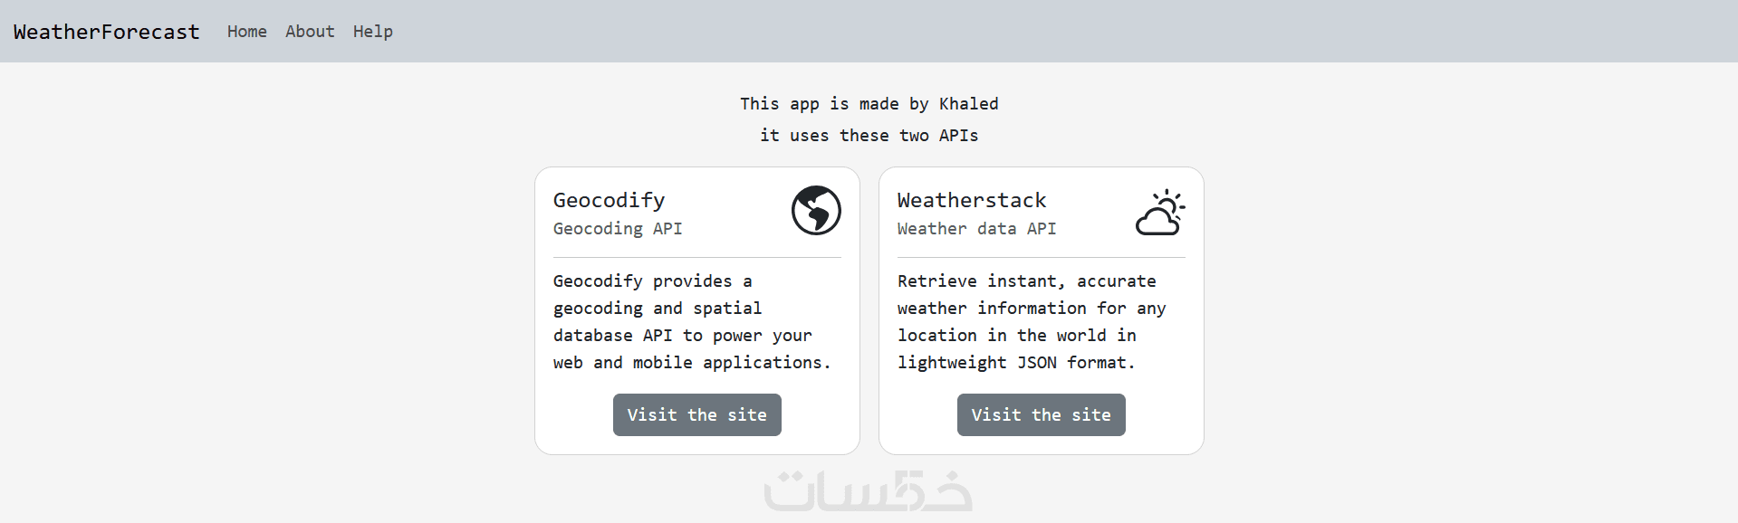Open the Help menu item
The width and height of the screenshot is (1738, 523).
372,32
